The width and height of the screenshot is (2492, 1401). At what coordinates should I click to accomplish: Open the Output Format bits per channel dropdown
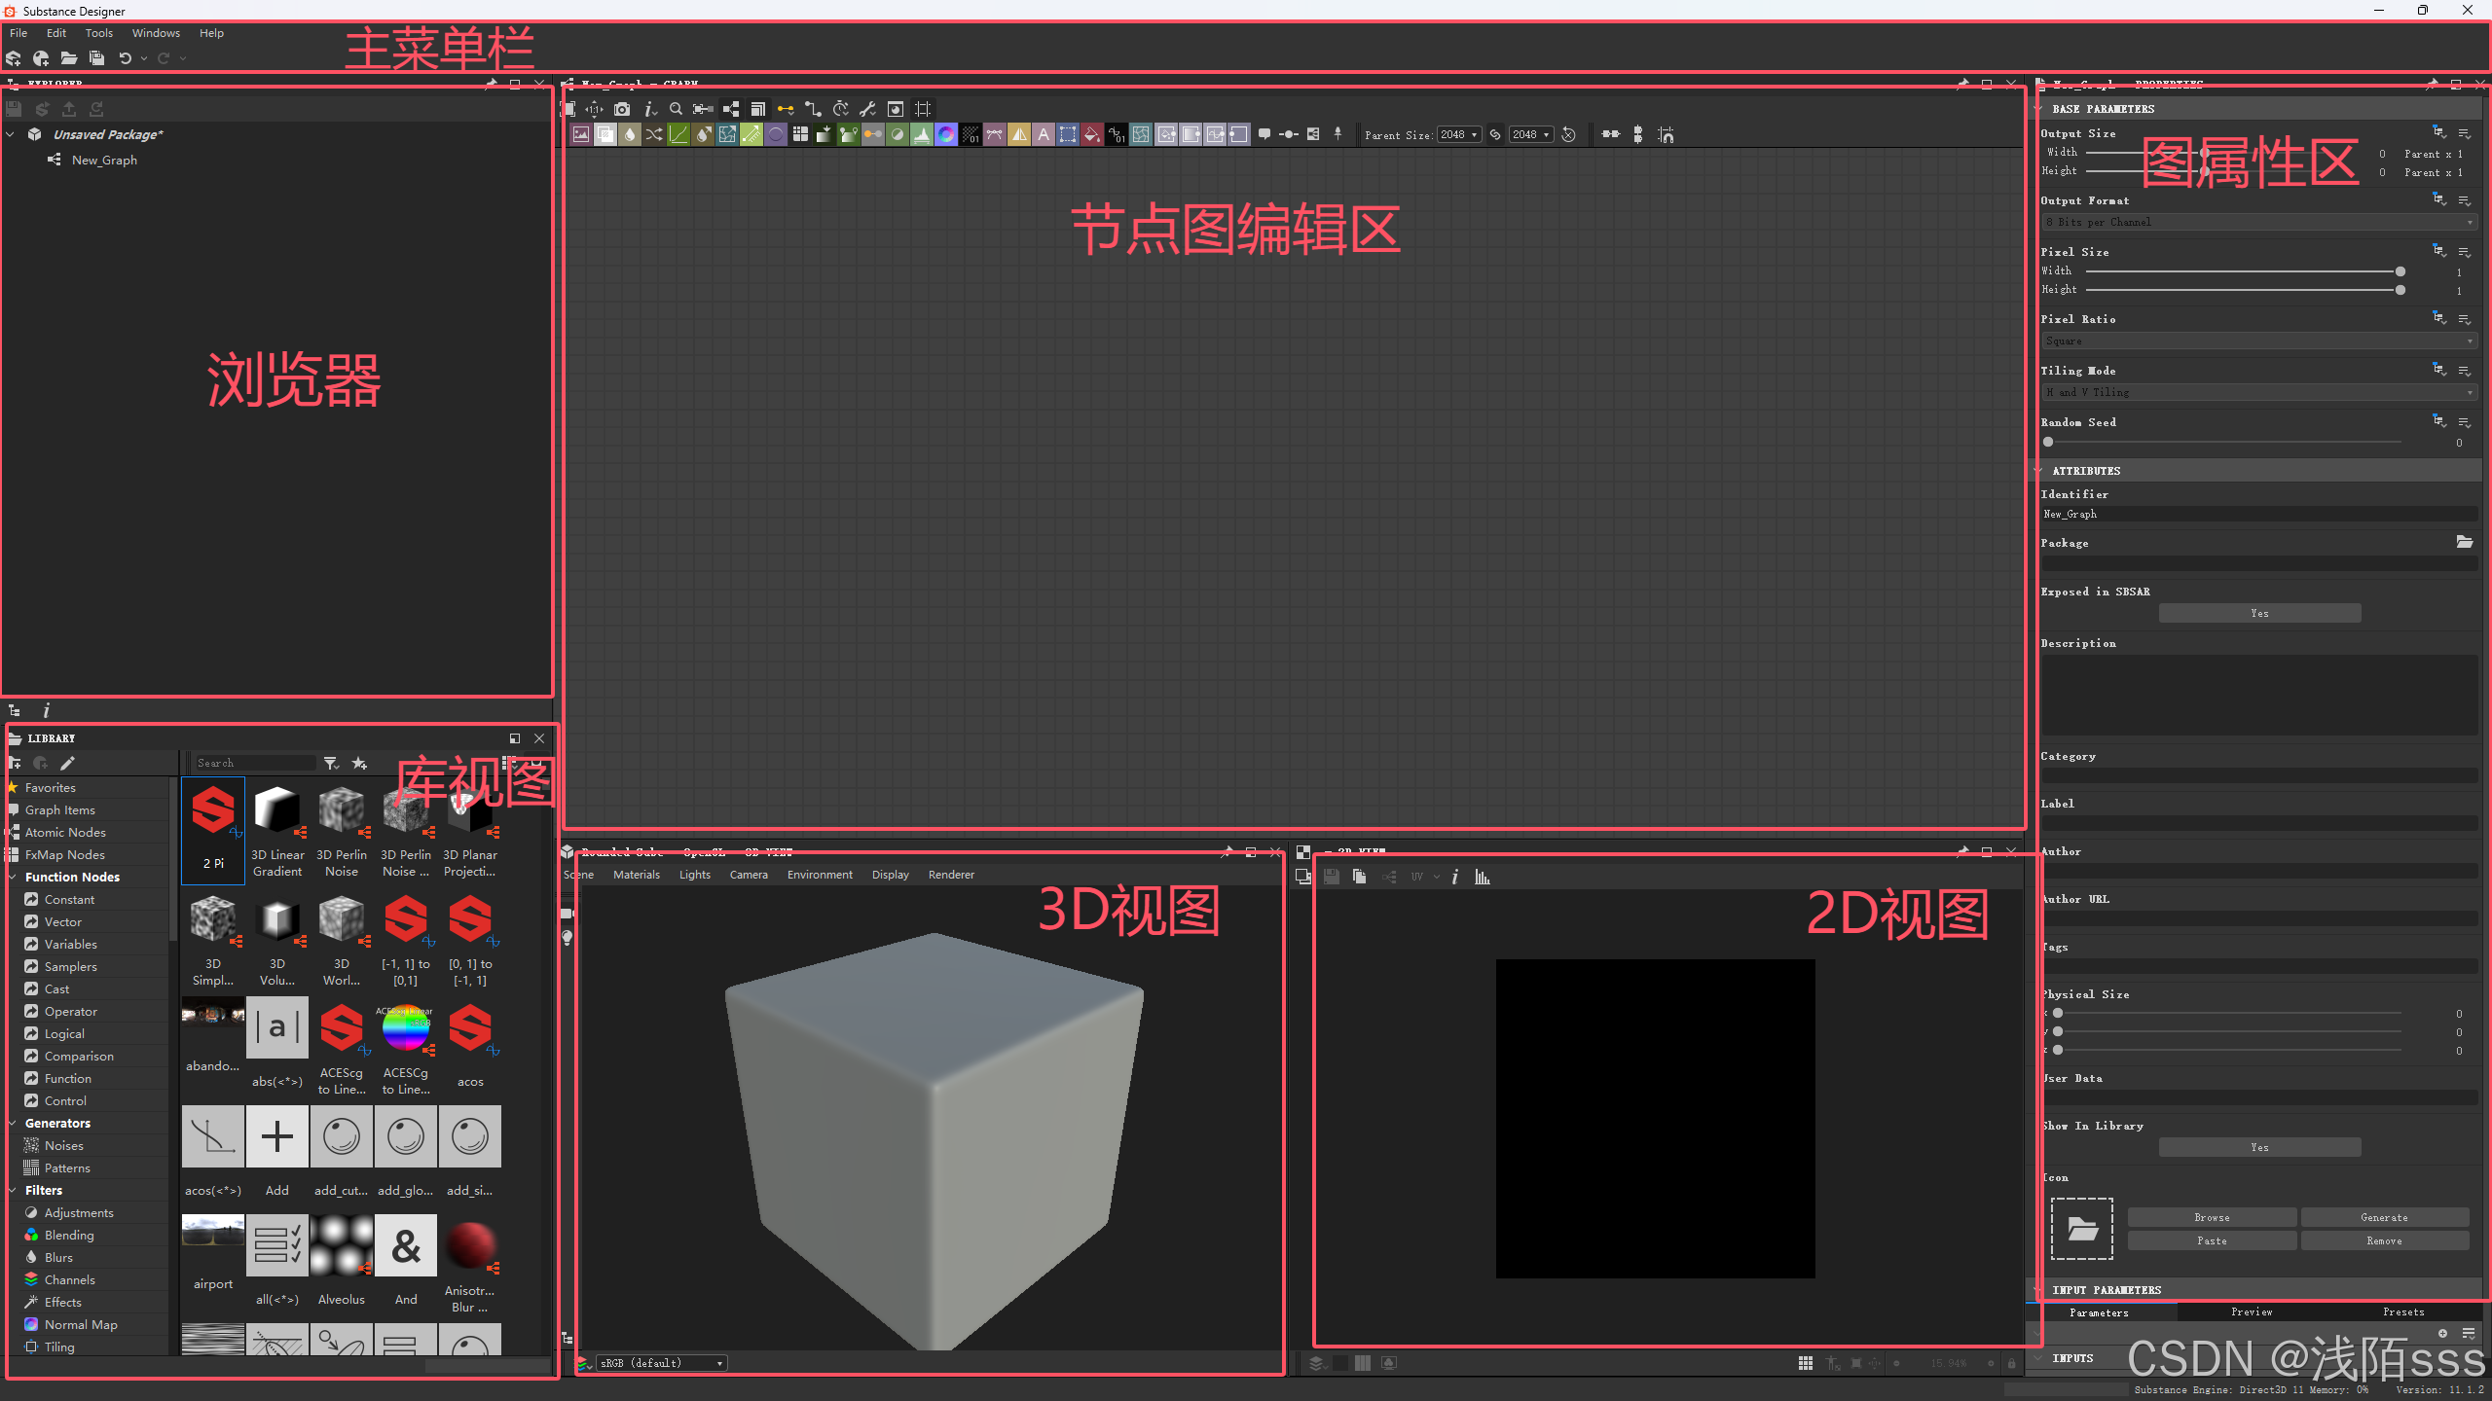click(2258, 223)
